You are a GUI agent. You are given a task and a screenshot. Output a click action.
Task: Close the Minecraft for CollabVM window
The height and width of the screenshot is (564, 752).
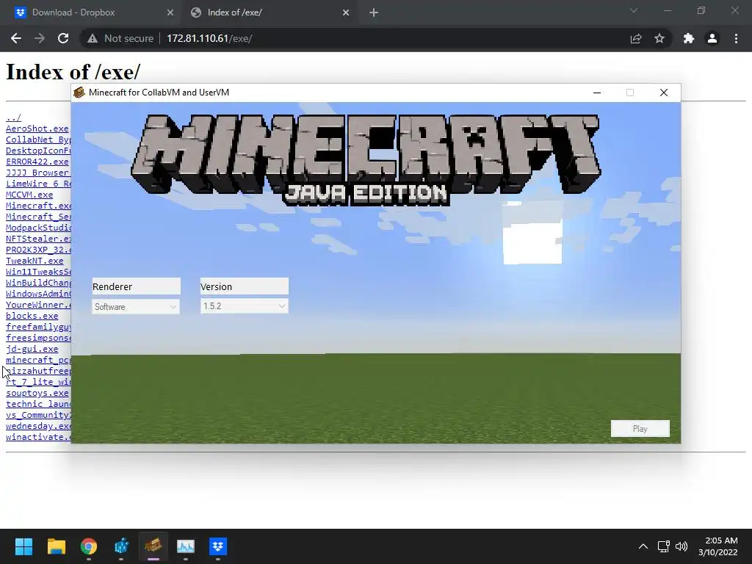tap(664, 93)
